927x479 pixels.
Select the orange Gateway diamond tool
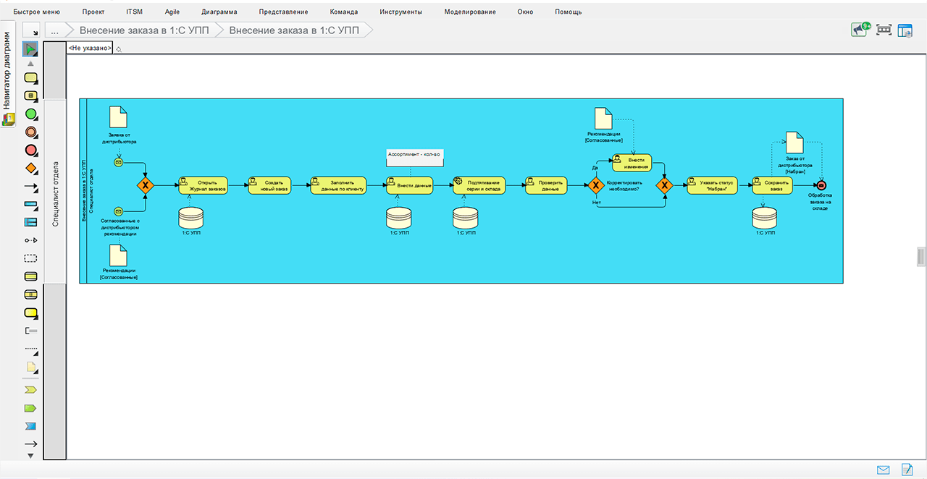pyautogui.click(x=30, y=169)
